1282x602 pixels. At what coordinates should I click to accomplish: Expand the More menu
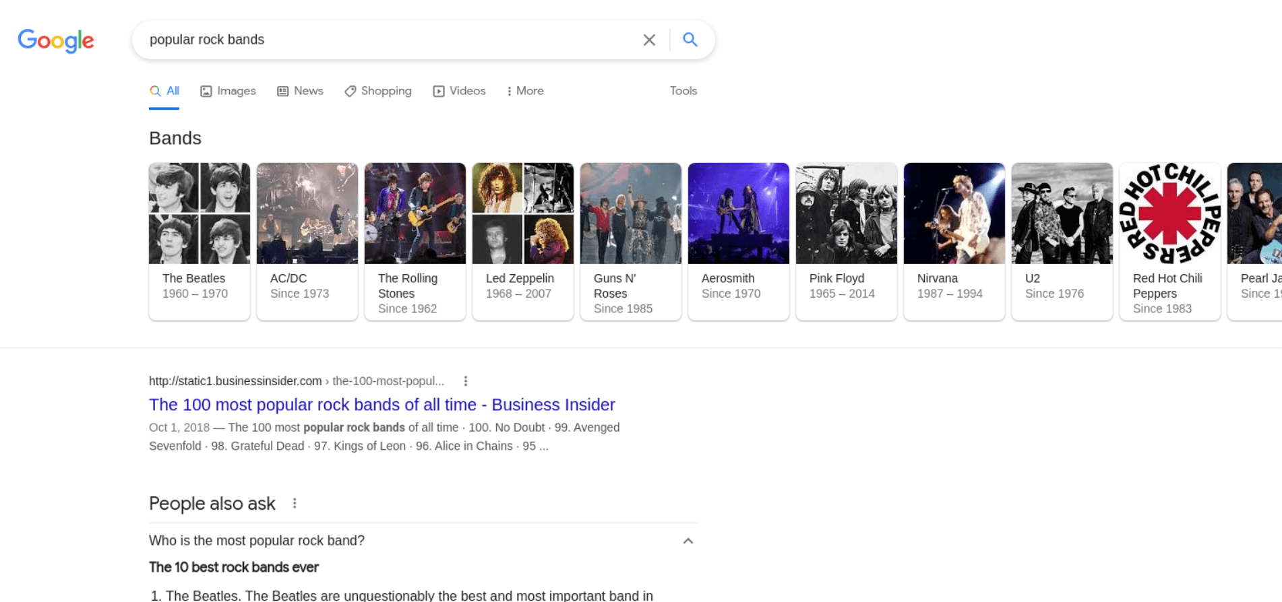[525, 91]
